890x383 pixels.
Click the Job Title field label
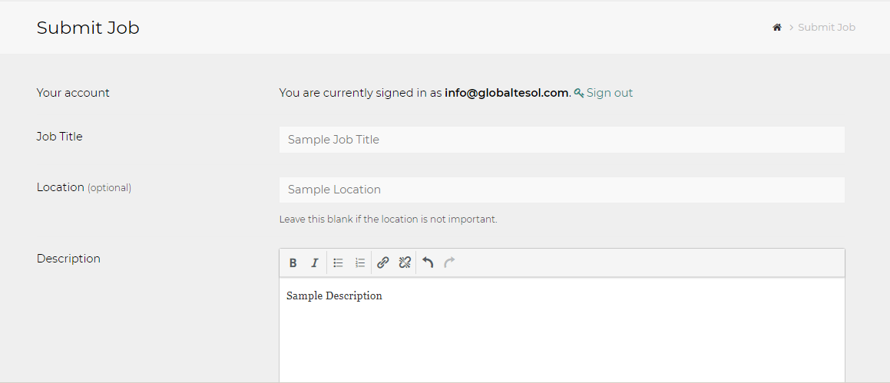(60, 137)
